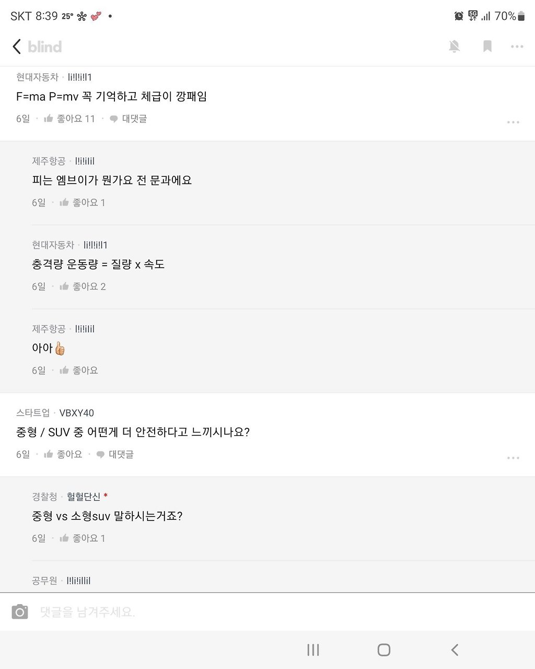Like the 피는 엠브이가 뭔가요 reply

[82, 202]
